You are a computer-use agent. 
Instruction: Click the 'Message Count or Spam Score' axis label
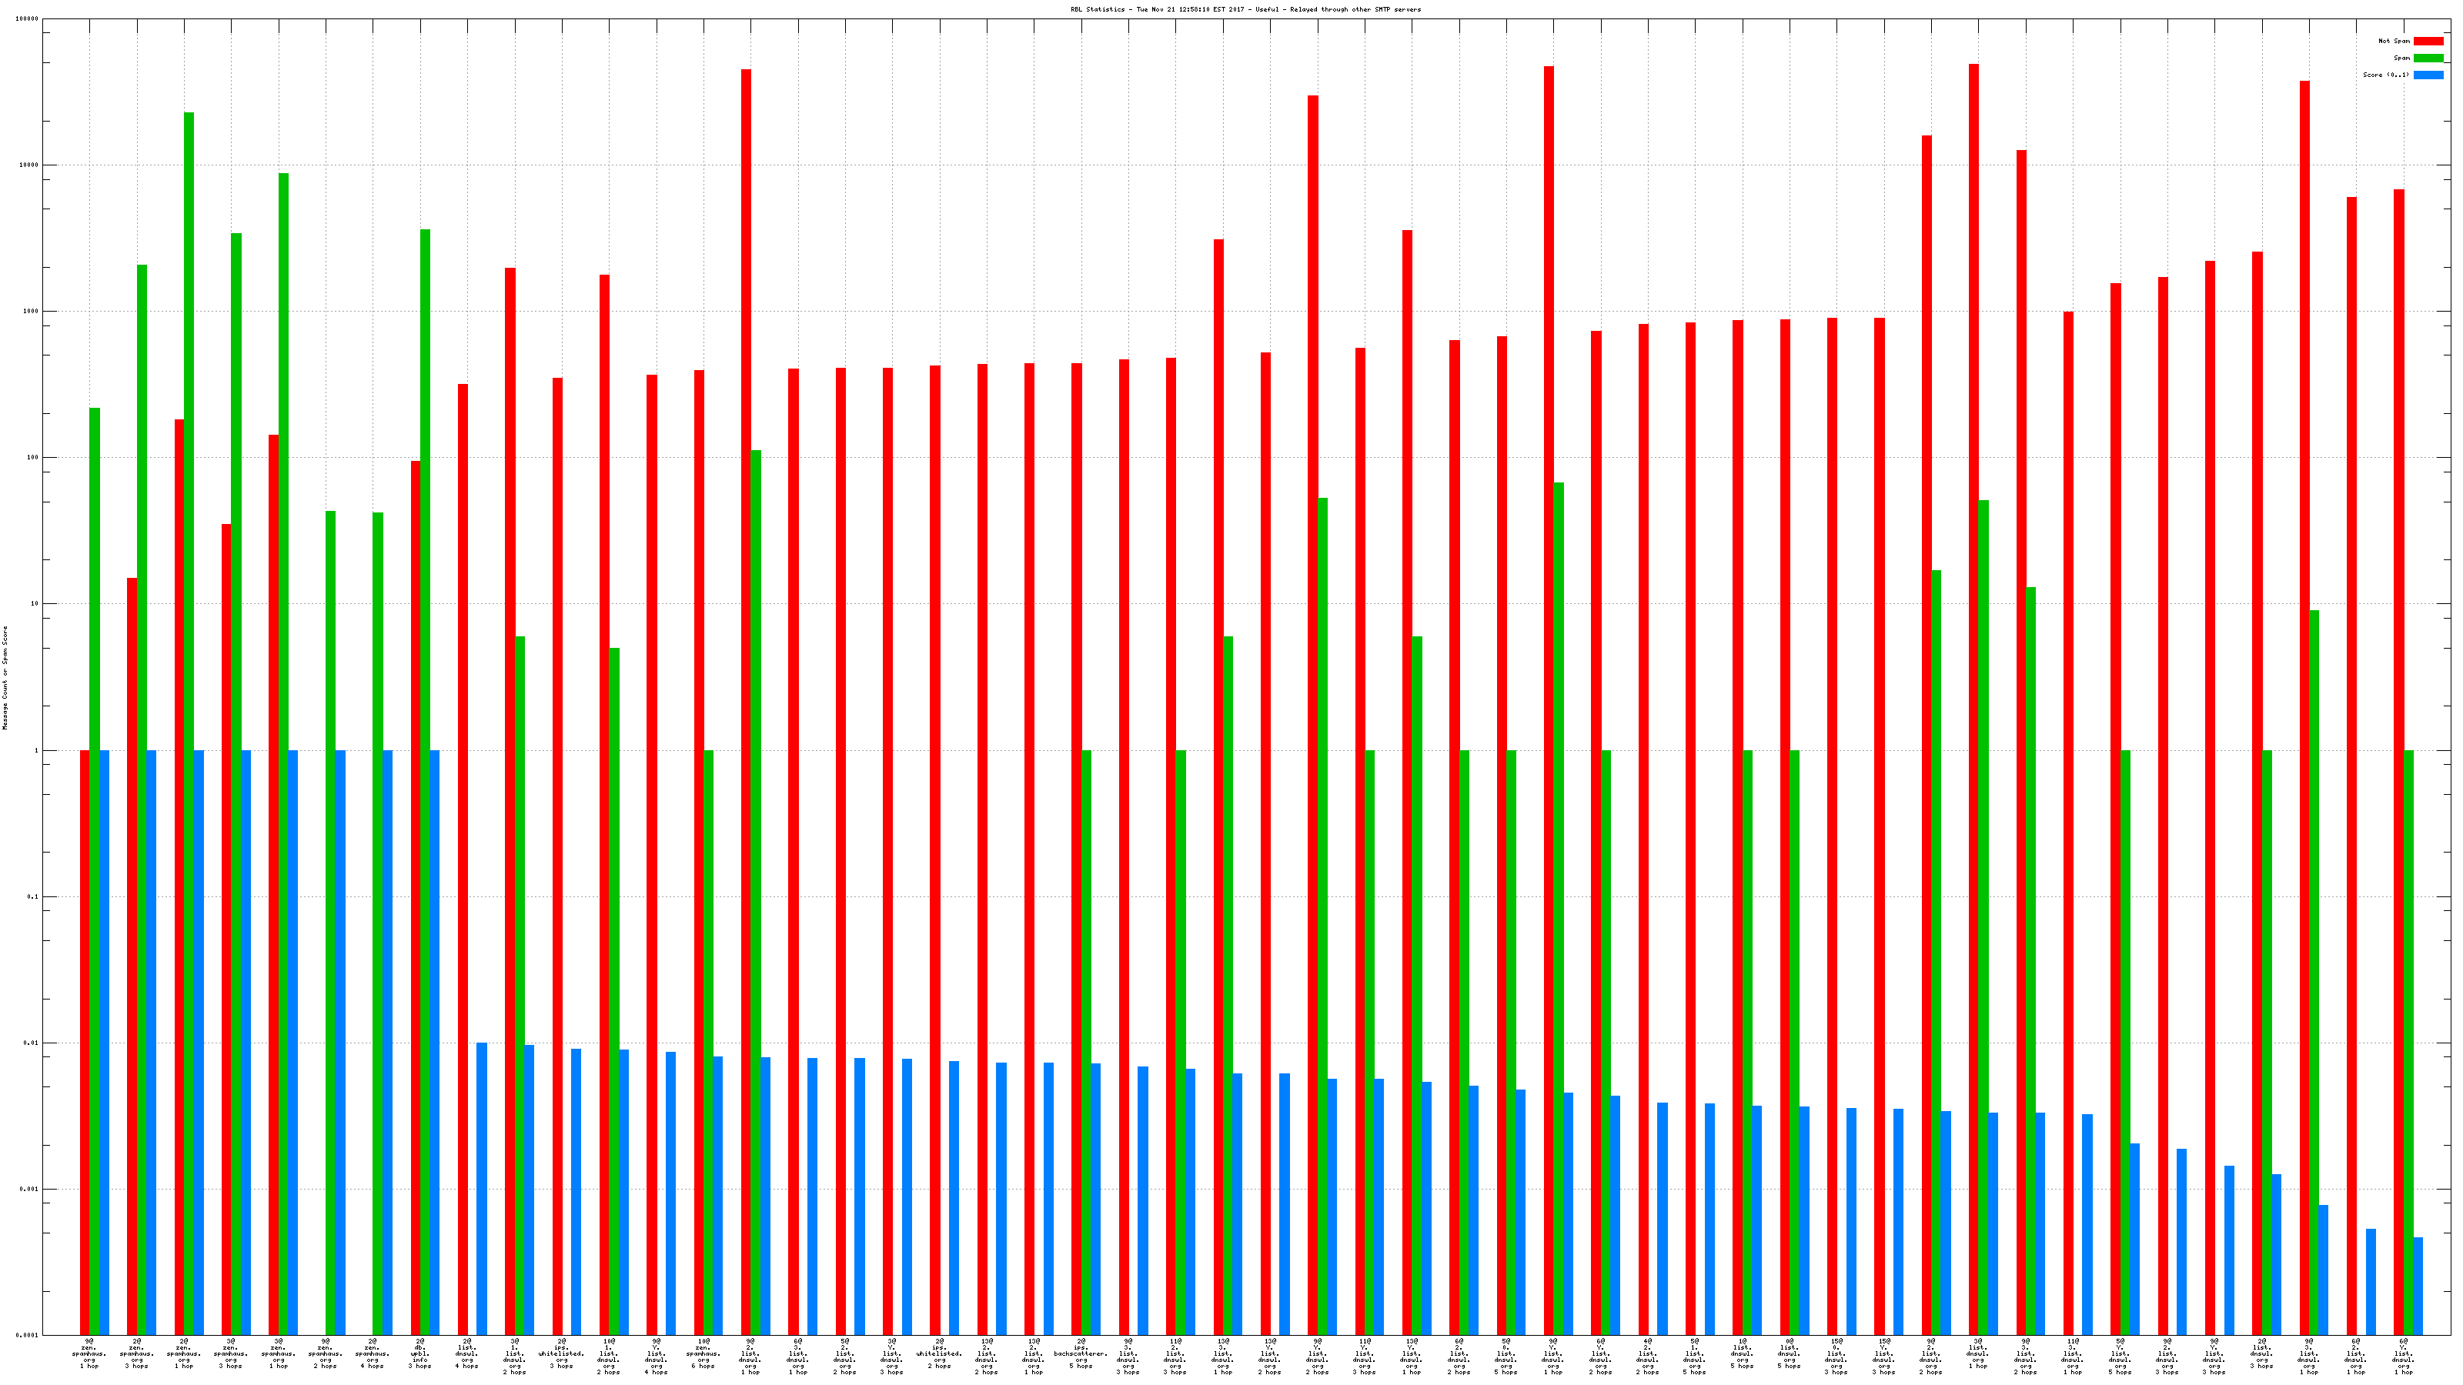pyautogui.click(x=5, y=678)
